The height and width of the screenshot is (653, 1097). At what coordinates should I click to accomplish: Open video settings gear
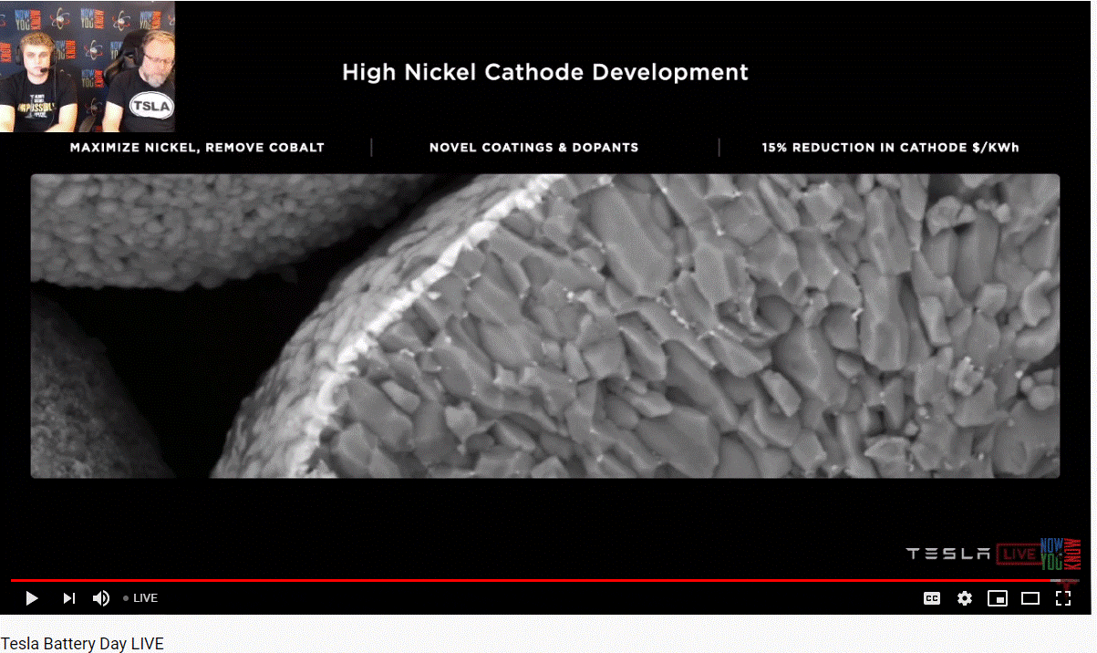point(965,598)
